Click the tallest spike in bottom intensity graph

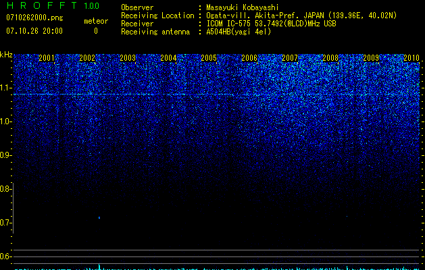99,267
